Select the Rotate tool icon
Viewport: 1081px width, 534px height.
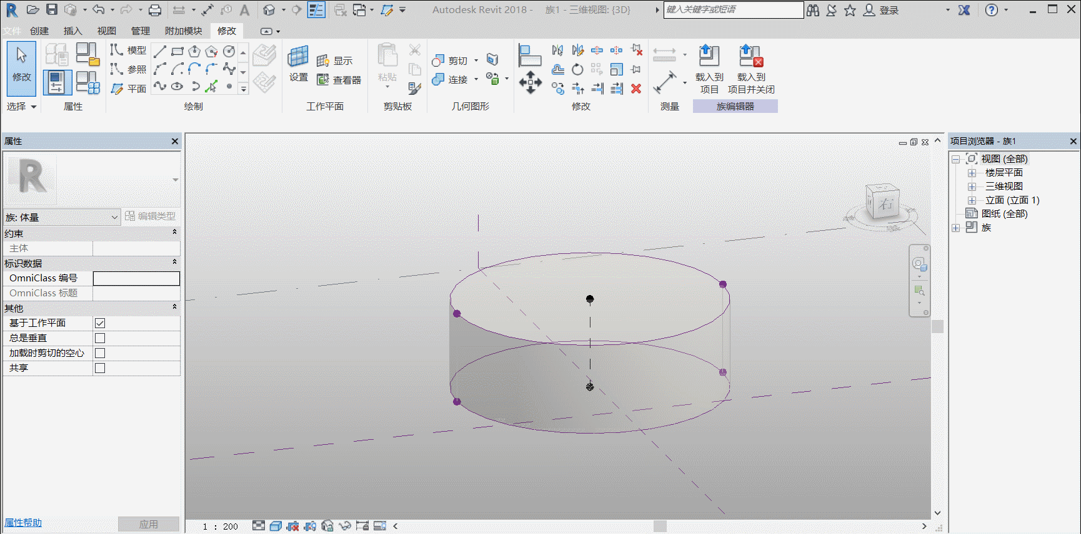tap(577, 69)
